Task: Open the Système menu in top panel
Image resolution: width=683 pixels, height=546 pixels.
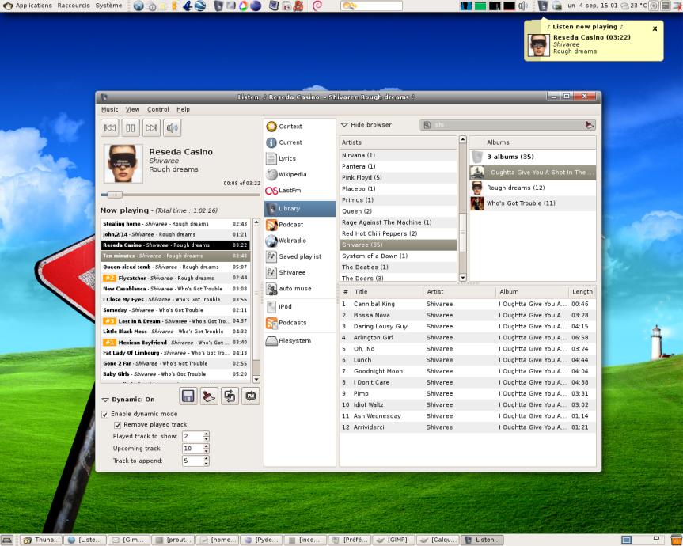Action: 108,6
